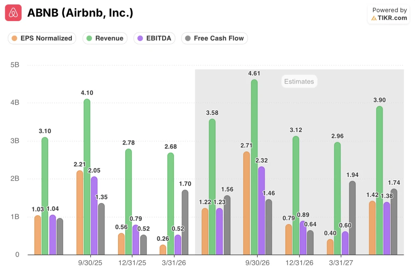This screenshot has width=415, height=274.
Task: Select the 2.05 EBITDA bar for 9/30/25
Action: 94,216
